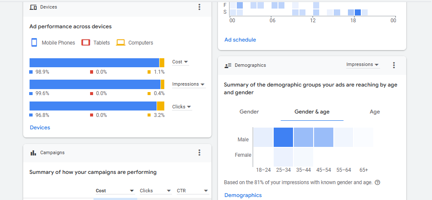
Task: Click the Devices card header icon
Action: click(33, 7)
